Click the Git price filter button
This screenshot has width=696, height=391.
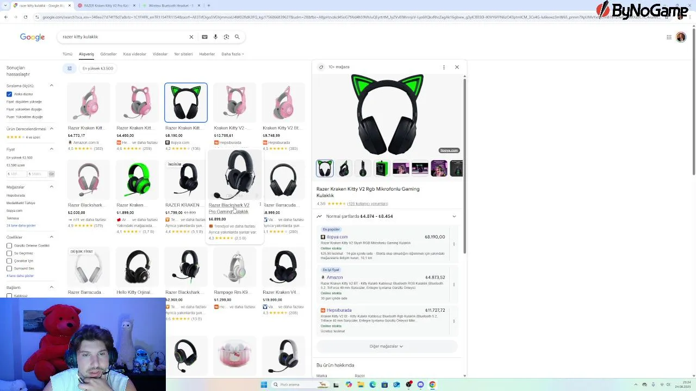pyautogui.click(x=52, y=174)
